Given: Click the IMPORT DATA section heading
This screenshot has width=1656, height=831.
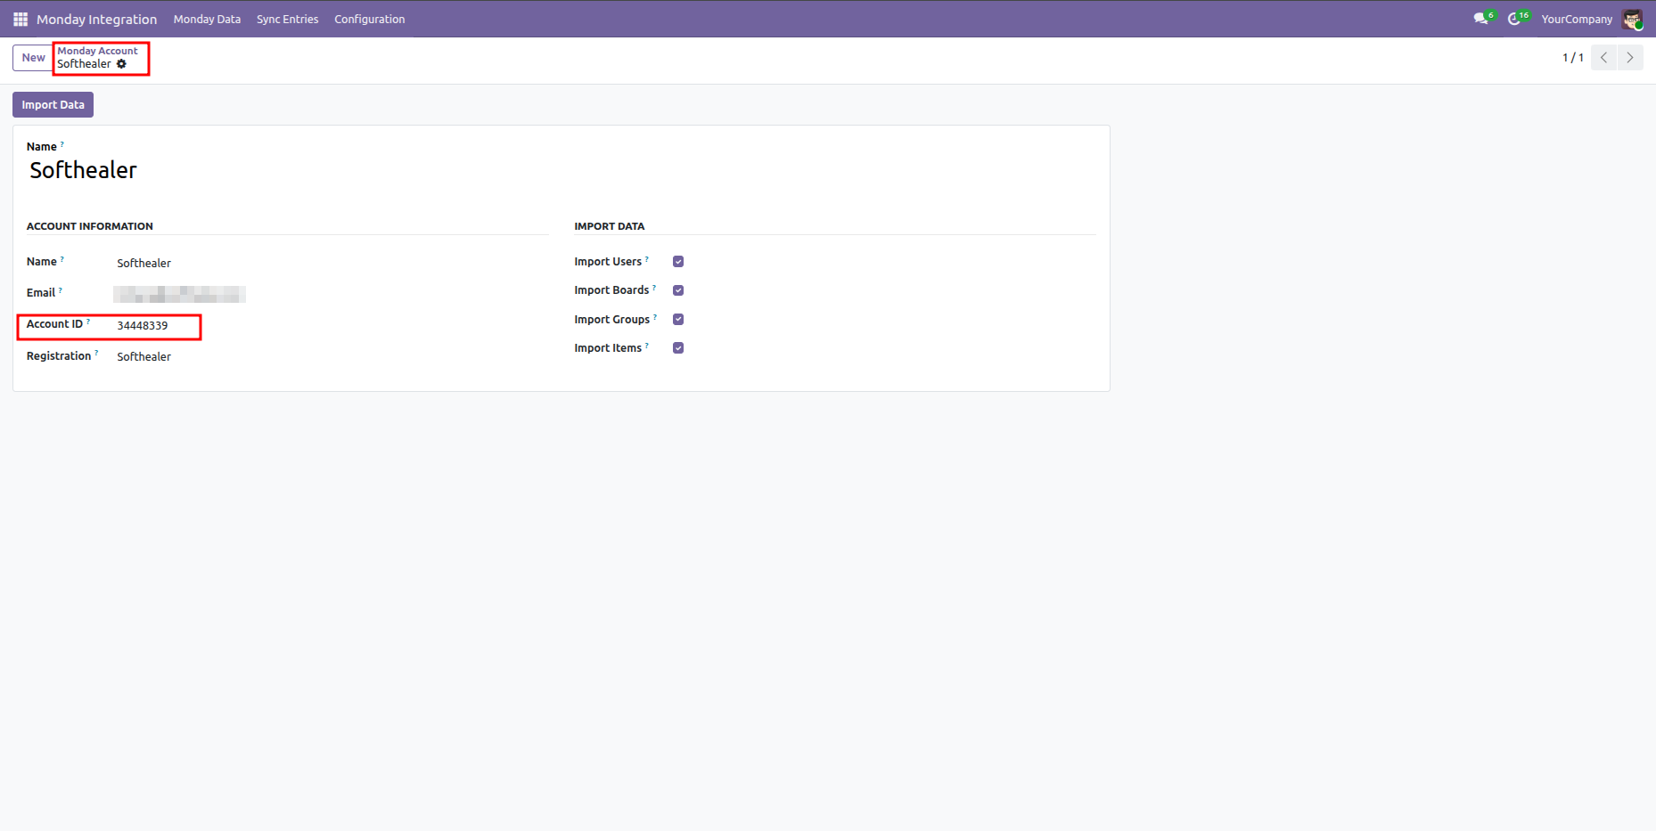Looking at the screenshot, I should (610, 226).
